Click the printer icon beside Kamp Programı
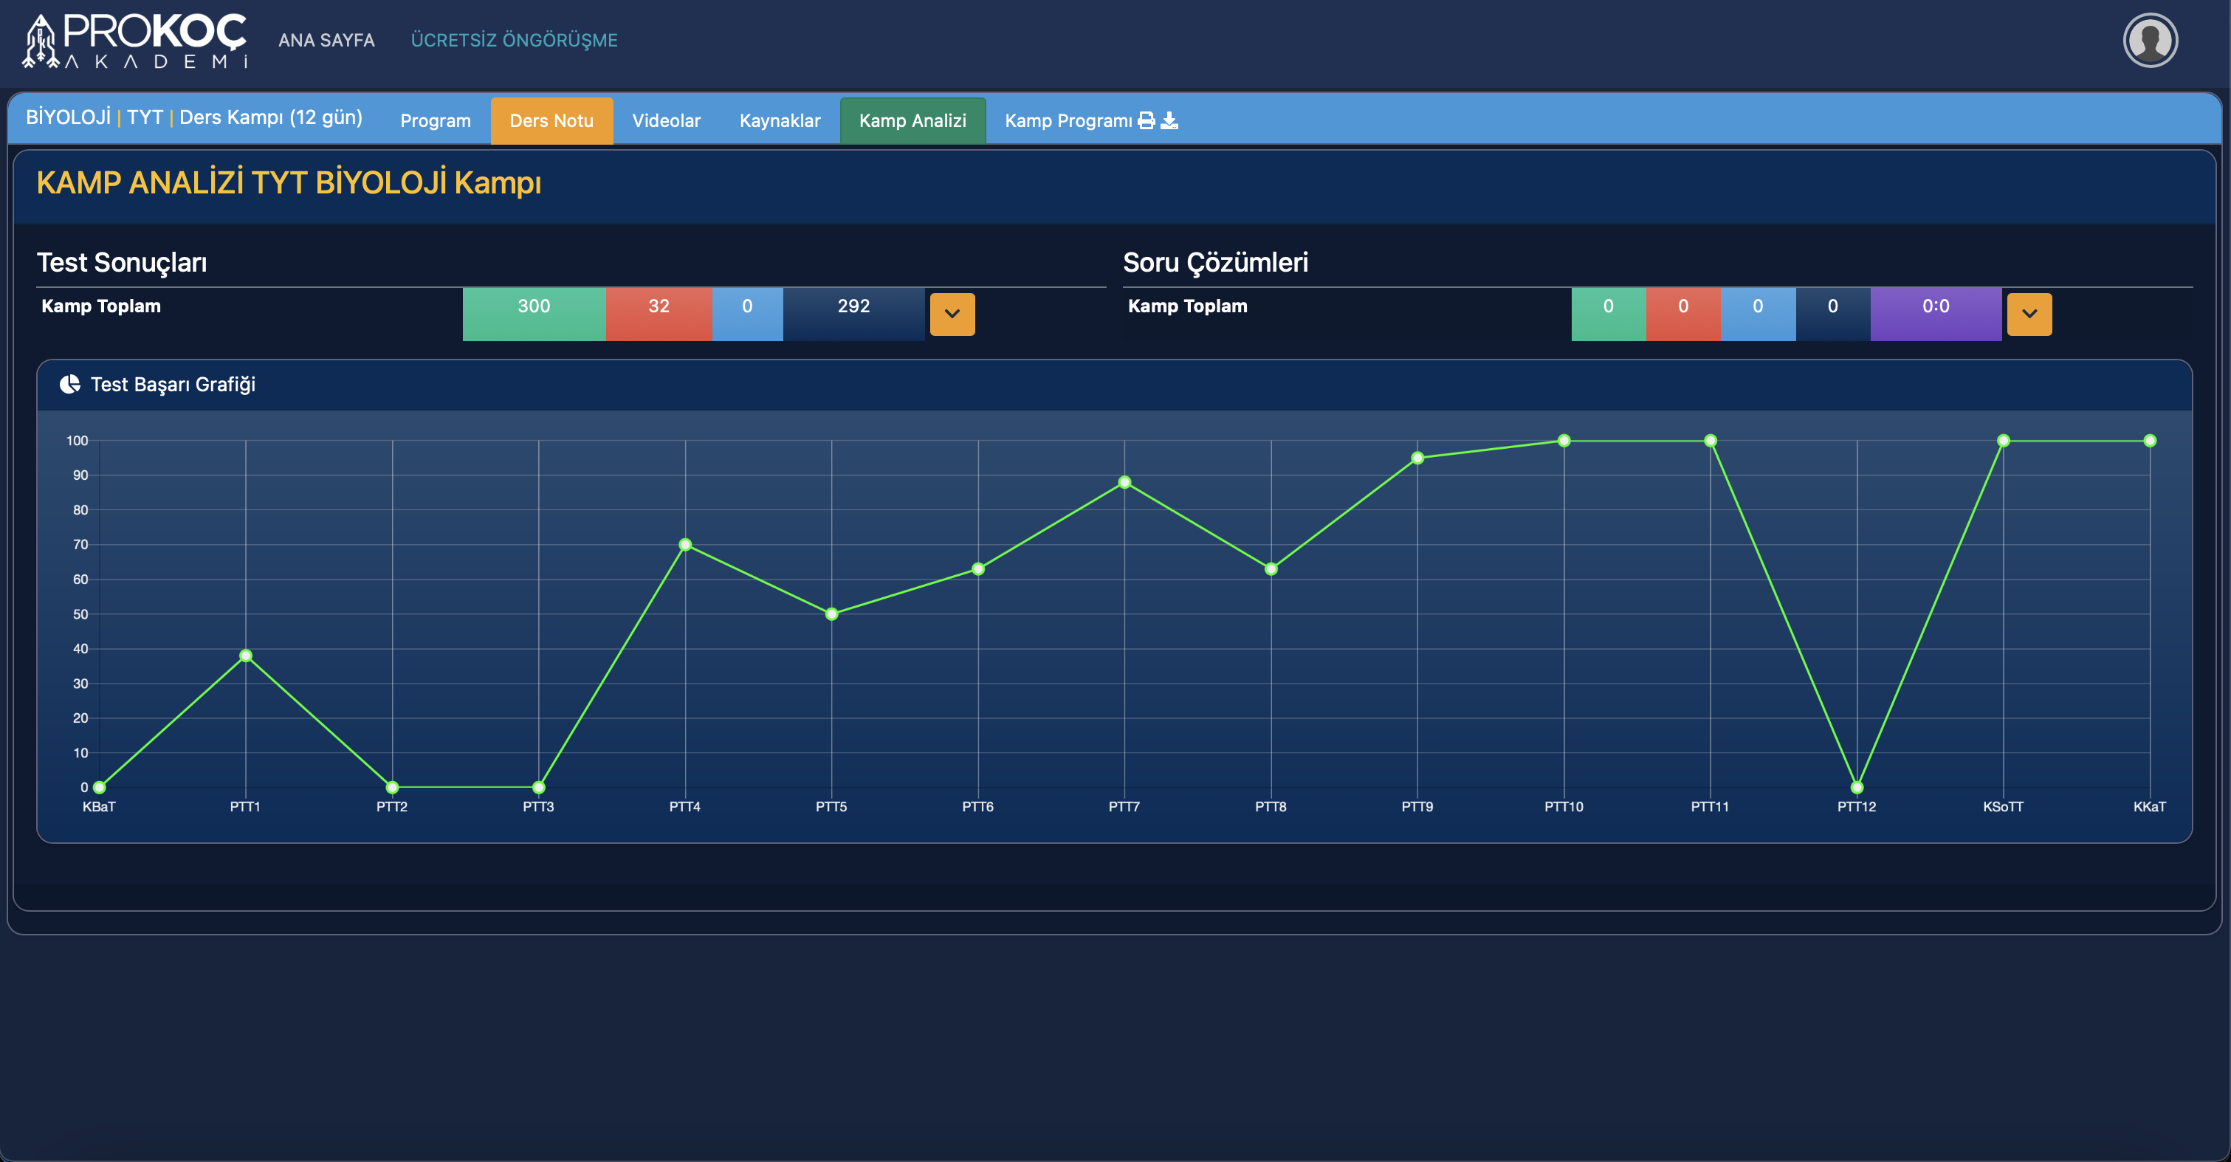This screenshot has height=1162, width=2231. (x=1146, y=120)
